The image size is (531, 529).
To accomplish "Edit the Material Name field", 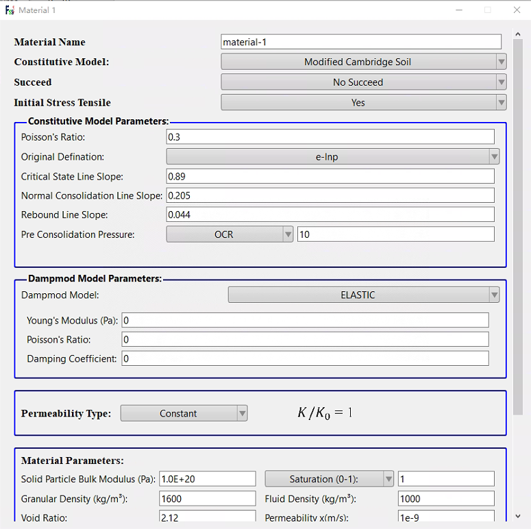I will tap(361, 42).
